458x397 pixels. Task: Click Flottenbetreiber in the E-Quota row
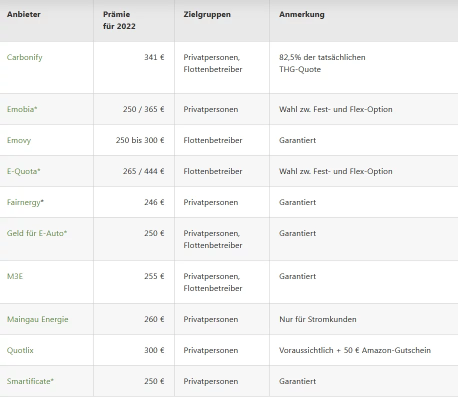tap(213, 171)
